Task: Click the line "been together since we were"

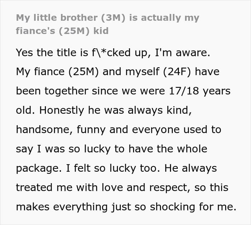Action: (x=90, y=91)
